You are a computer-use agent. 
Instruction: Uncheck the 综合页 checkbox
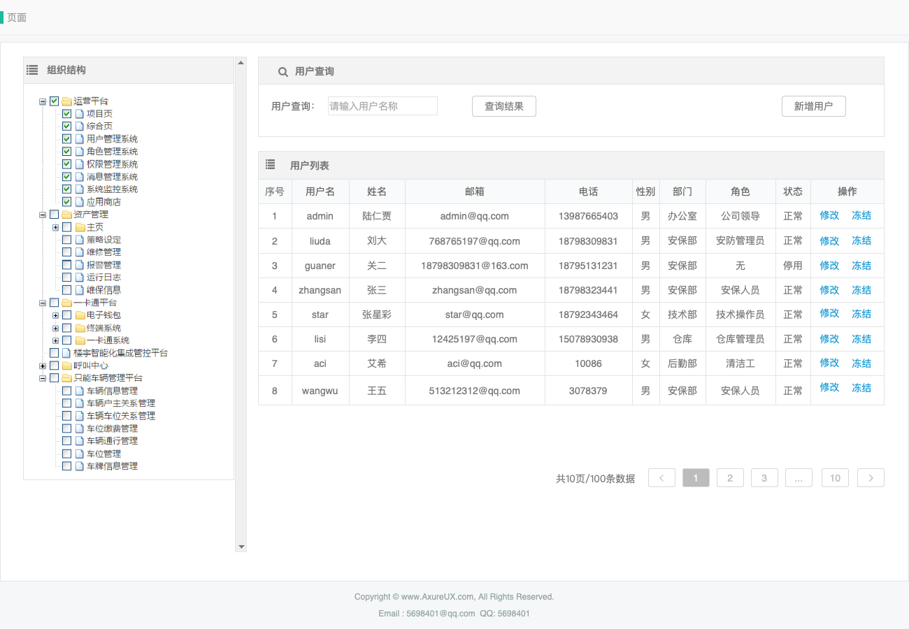67,126
